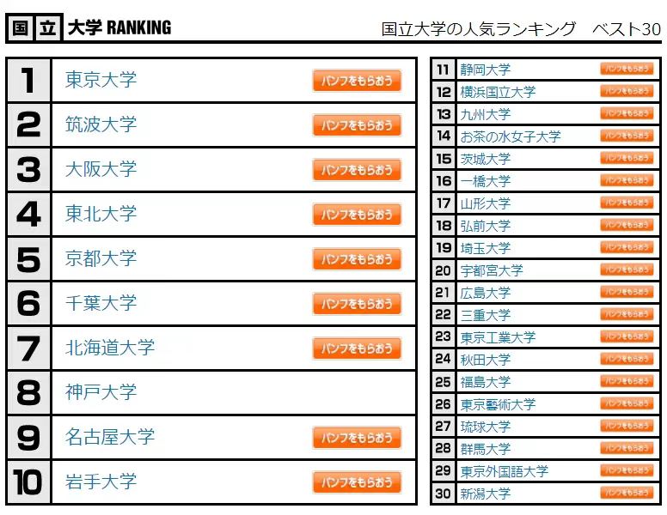Click pamphlet button beside 千葉大学

click(357, 304)
